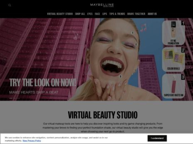This screenshot has height=144, width=193.
Task: Open Tips & Trends menu
Action: 117,14
